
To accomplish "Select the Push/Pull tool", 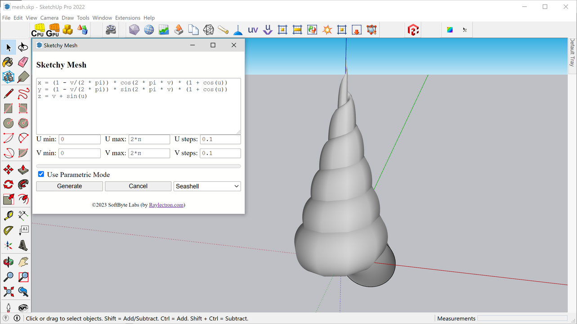I will pyautogui.click(x=23, y=169).
